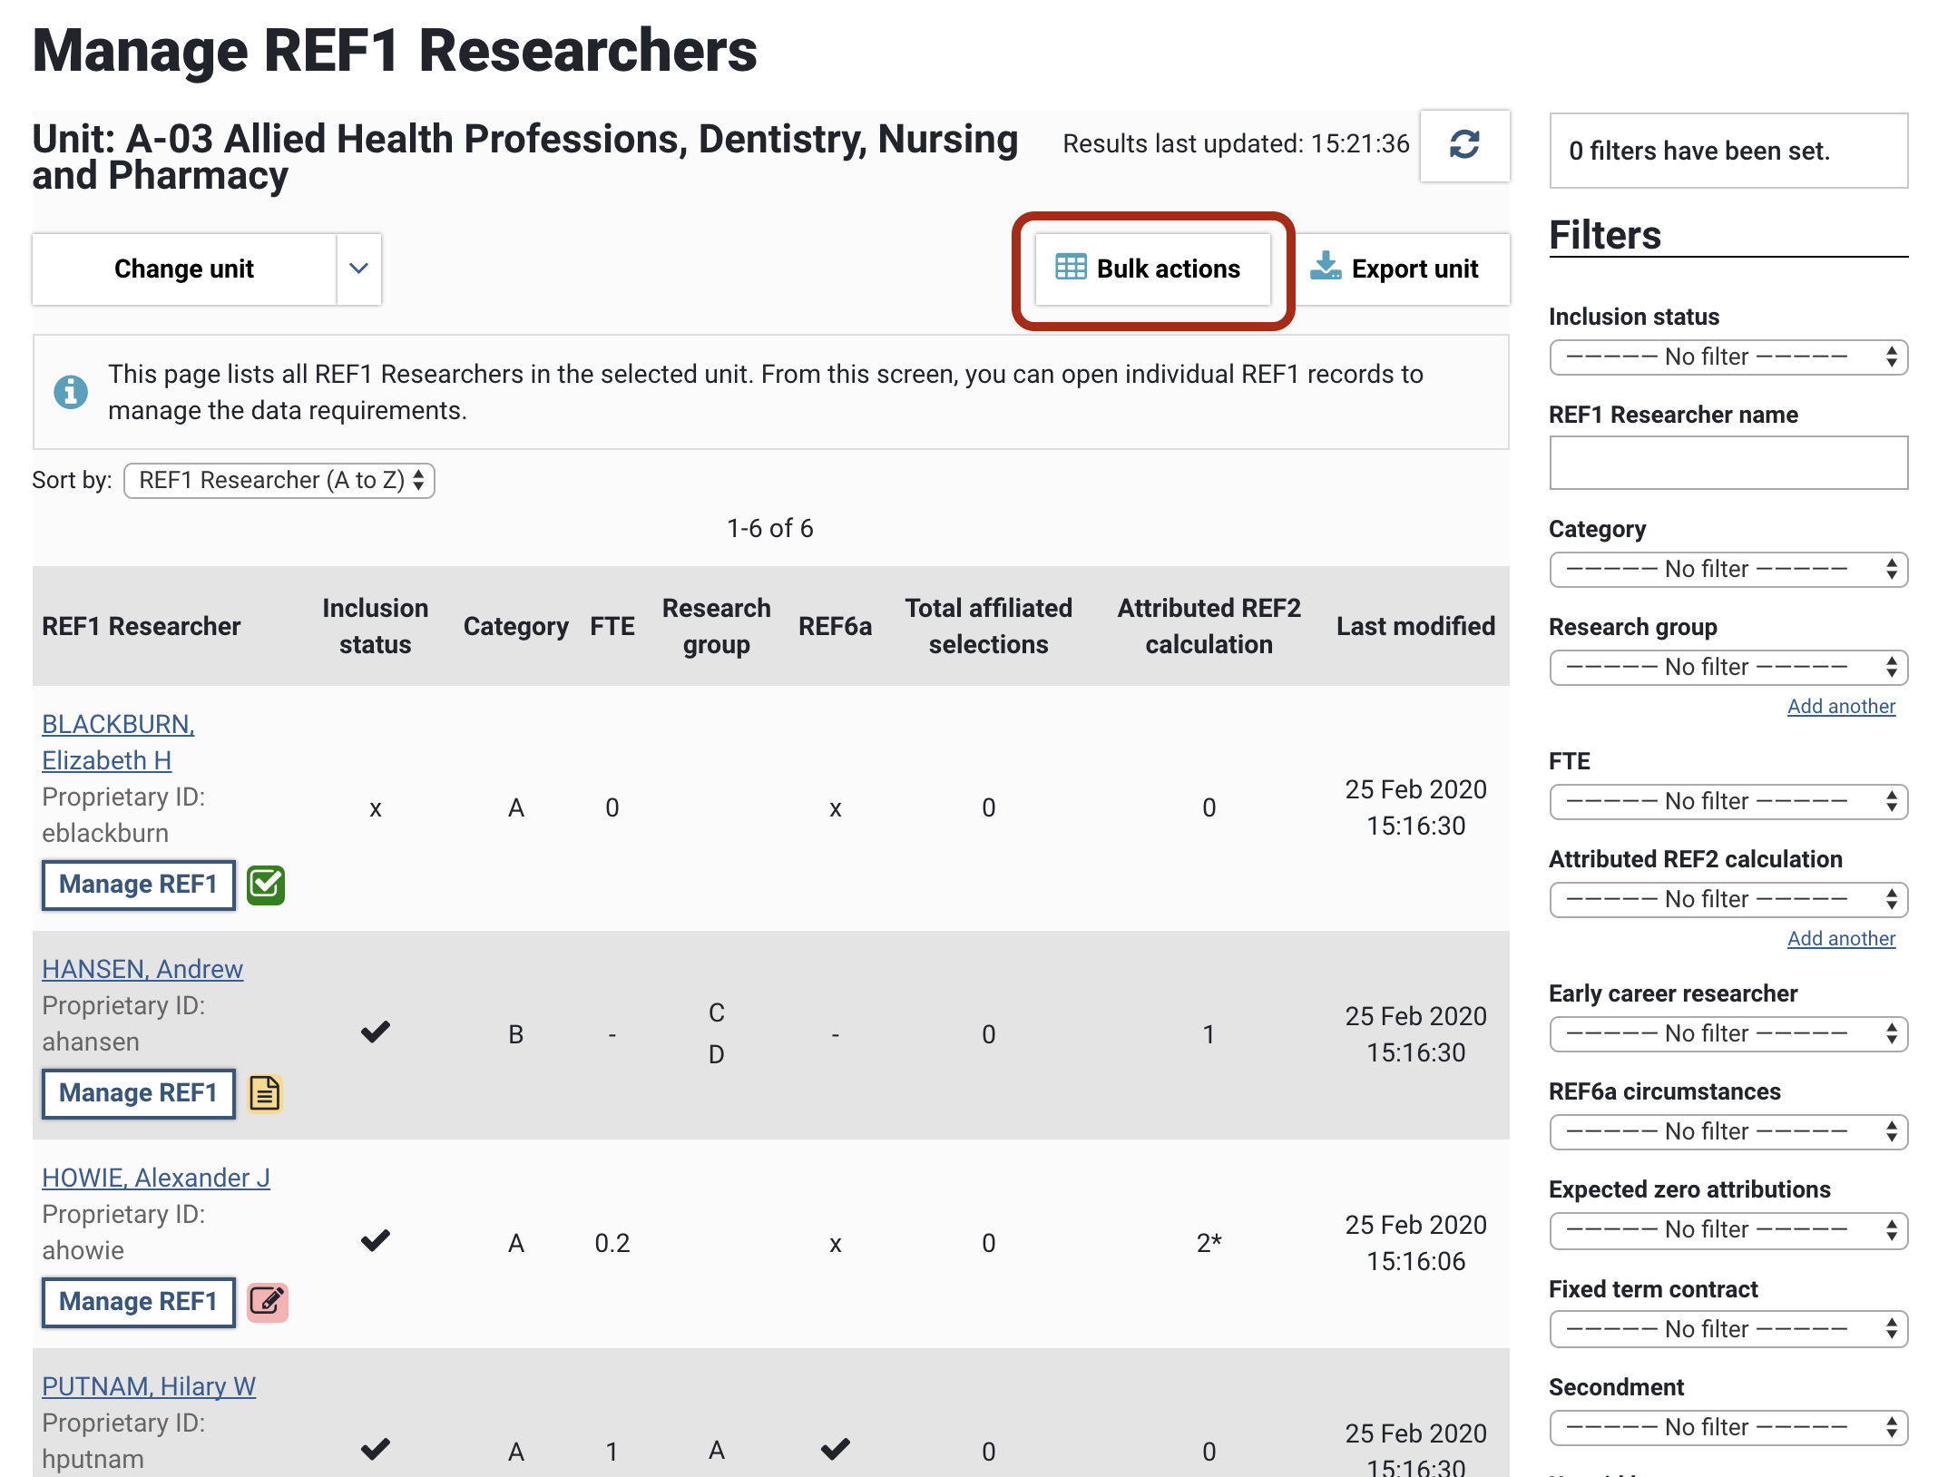The height and width of the screenshot is (1477, 1938).
Task: Open the Category filter dropdown
Action: point(1728,569)
